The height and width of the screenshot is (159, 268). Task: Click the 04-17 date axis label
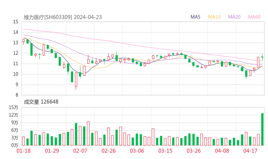click(x=250, y=151)
